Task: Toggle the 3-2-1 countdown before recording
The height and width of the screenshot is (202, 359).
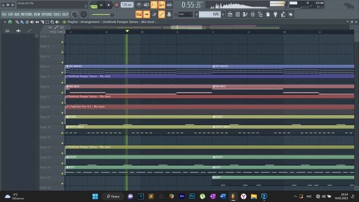Action: click(154, 4)
